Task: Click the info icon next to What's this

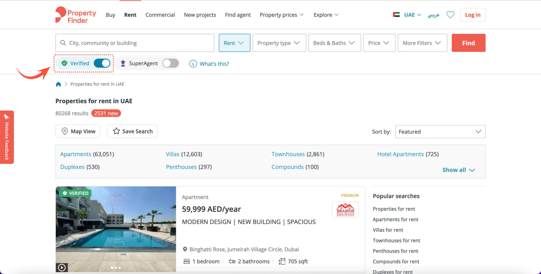Action: [x=193, y=64]
